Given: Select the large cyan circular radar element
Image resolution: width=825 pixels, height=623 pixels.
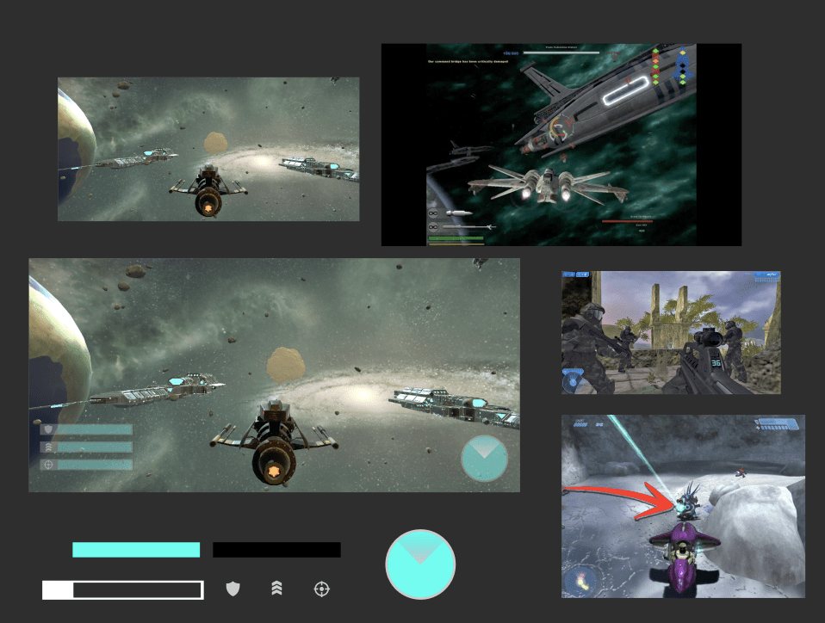Looking at the screenshot, I should click(x=420, y=564).
